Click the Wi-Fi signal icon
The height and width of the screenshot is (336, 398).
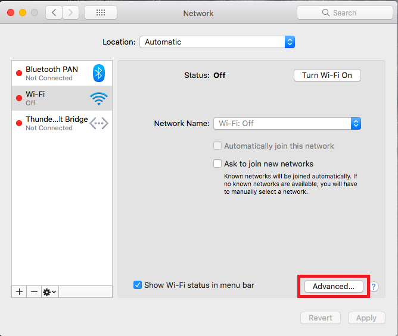[x=99, y=99]
